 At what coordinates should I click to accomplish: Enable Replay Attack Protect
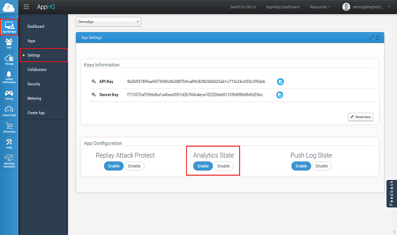pos(114,166)
